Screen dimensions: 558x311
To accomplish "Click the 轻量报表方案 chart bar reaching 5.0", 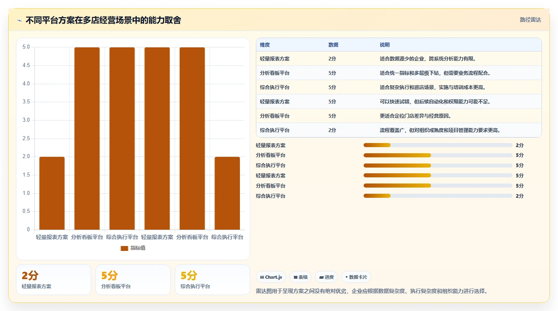I will (157, 139).
